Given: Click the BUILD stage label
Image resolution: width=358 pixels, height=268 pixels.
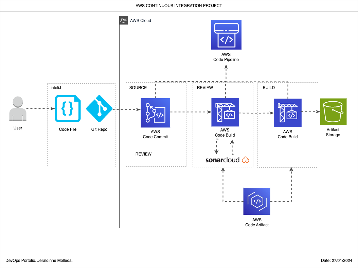Looking at the screenshot, I should pos(269,88).
